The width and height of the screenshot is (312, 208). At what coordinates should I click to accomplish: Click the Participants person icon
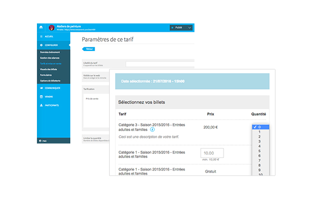[42, 105]
